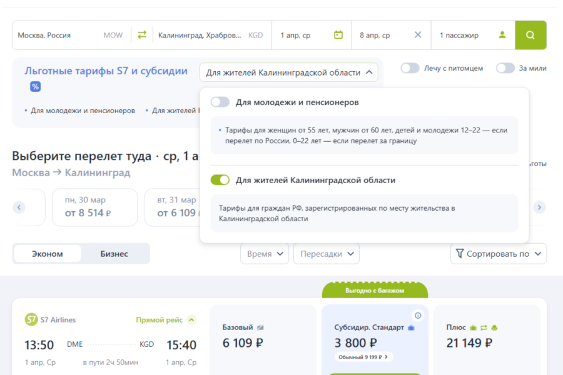Viewport: 563px width, 375px height.
Task: Select the Эконом class tab
Action: (x=48, y=254)
